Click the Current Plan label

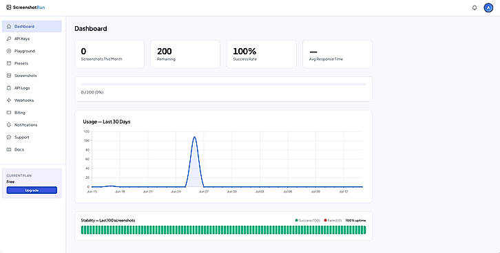[19, 176]
